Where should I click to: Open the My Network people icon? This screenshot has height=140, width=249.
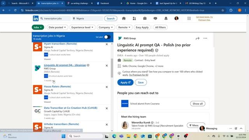(x=134, y=18)
